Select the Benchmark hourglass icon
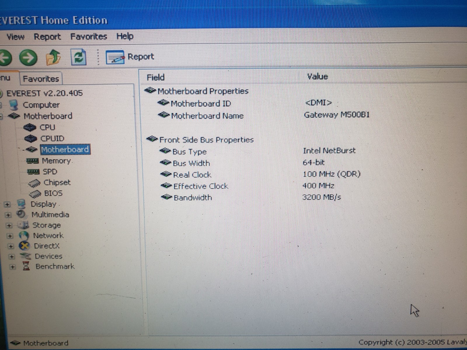Screen dimensions: 467x350 pos(26,266)
